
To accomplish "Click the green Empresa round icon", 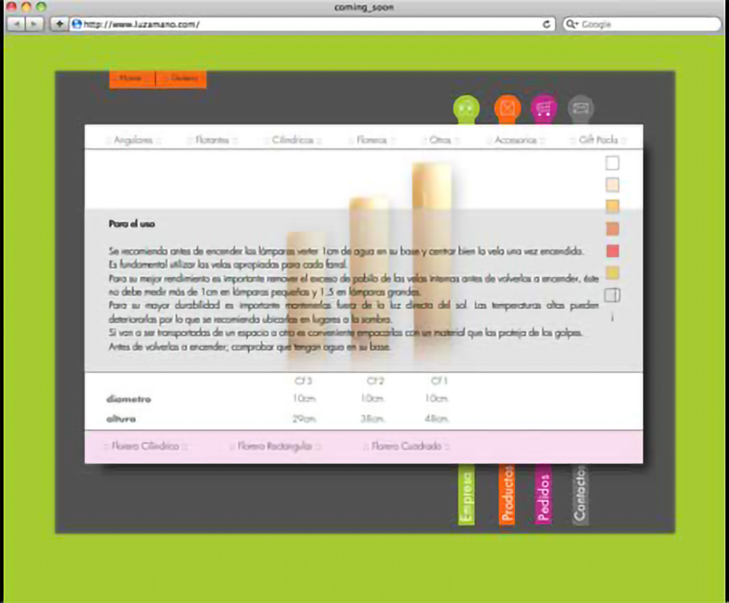I will (466, 108).
